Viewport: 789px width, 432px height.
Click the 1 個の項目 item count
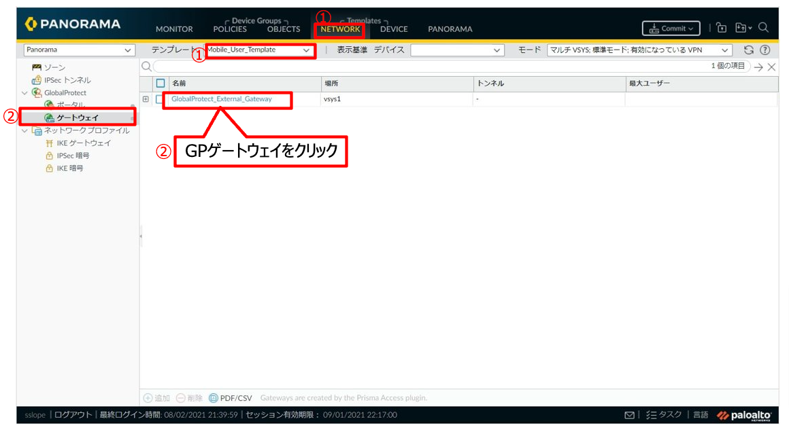[728, 66]
